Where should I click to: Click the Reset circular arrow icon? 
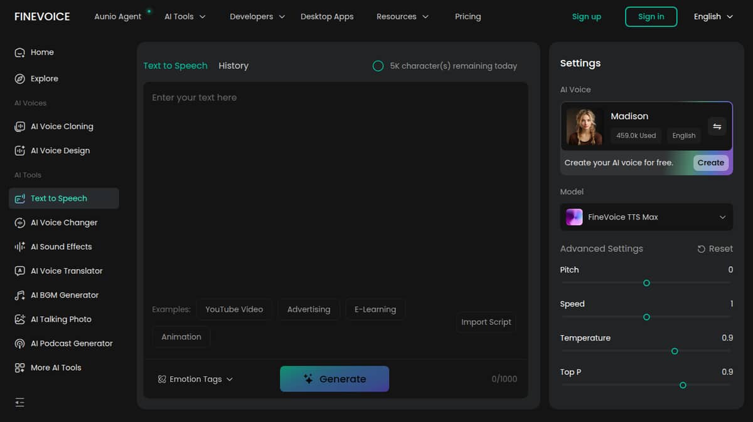tap(702, 249)
